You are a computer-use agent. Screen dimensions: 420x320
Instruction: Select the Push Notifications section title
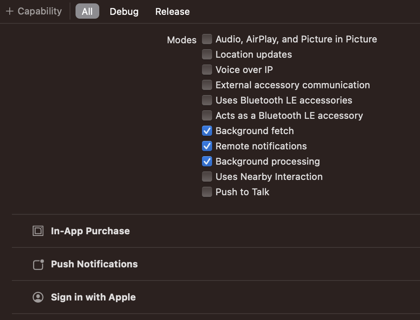tap(94, 264)
